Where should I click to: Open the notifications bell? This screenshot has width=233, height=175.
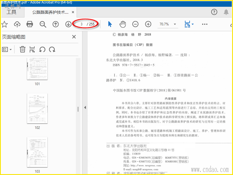coord(226,12)
